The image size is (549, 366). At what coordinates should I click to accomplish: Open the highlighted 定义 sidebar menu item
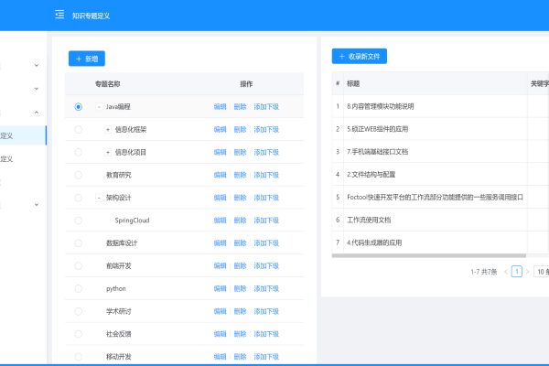coord(23,135)
